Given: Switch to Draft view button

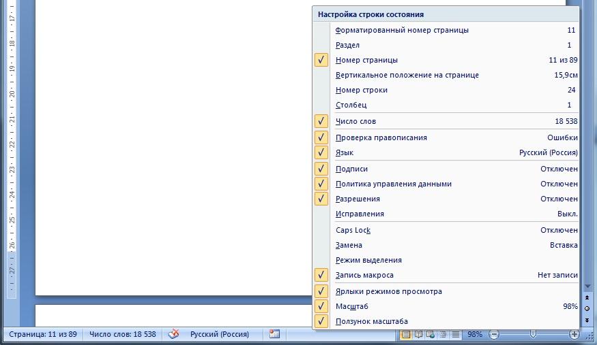Looking at the screenshot, I should point(455,334).
